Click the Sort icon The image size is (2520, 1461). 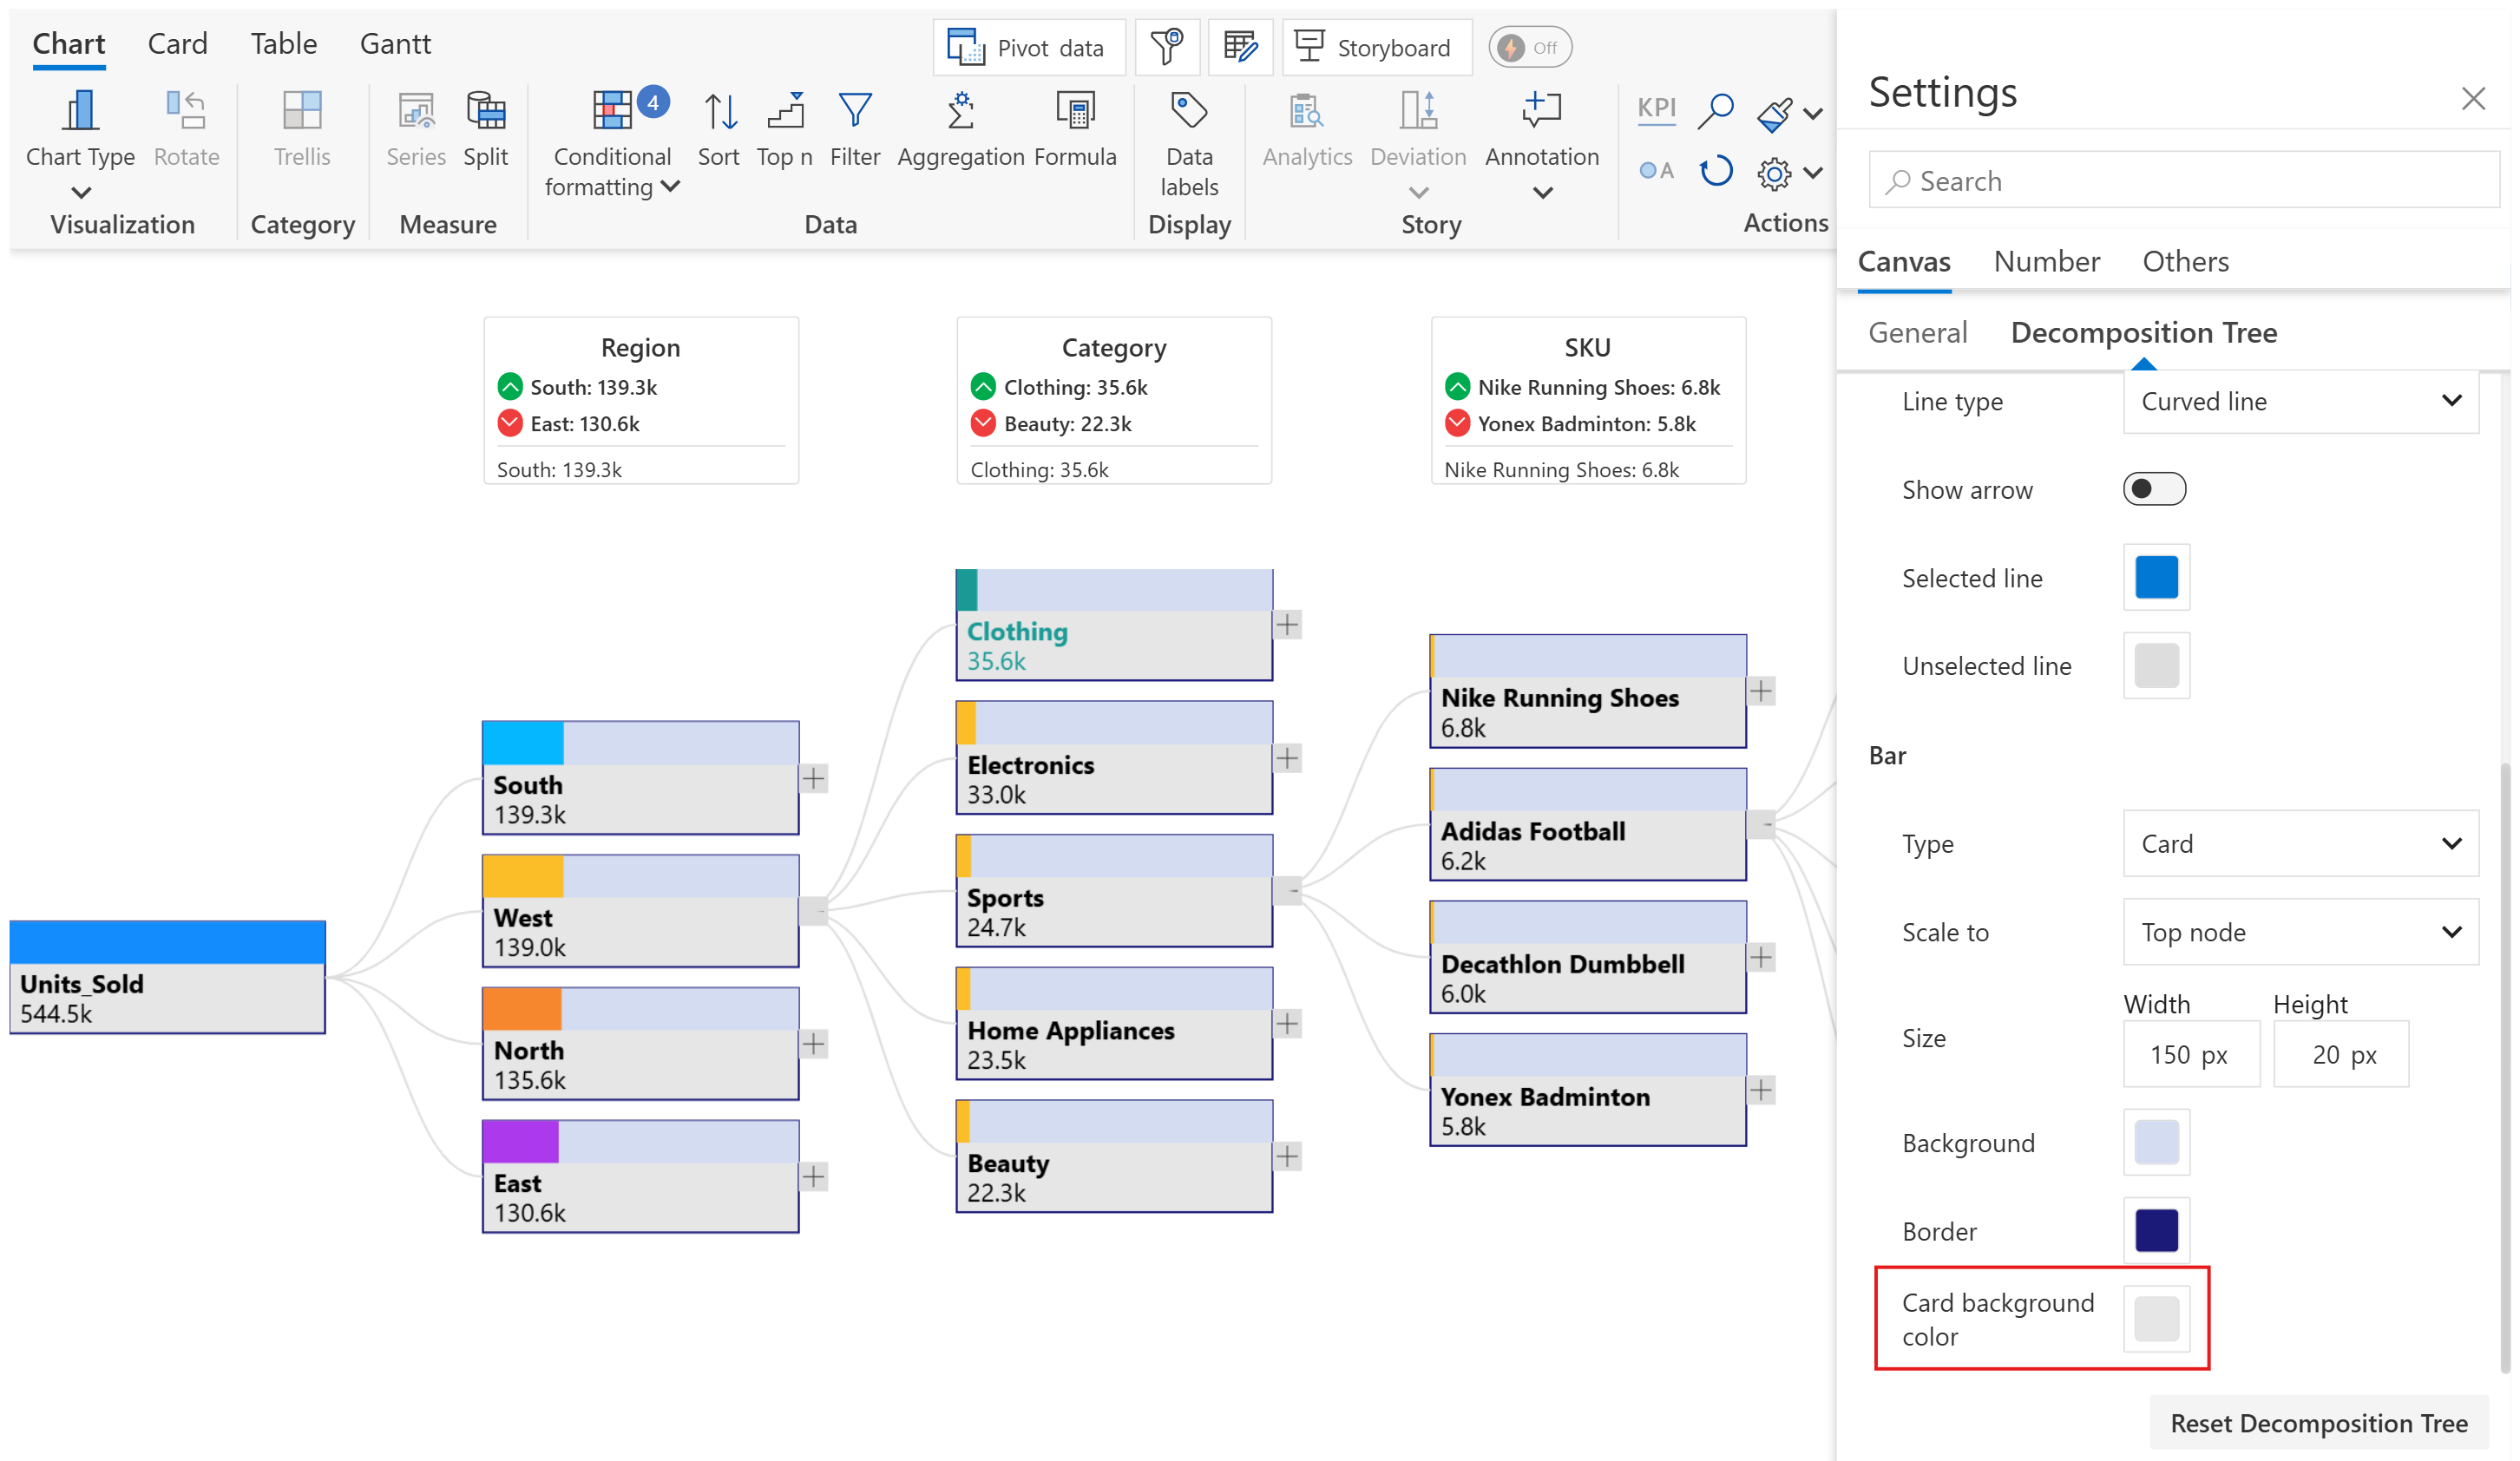pos(719,112)
